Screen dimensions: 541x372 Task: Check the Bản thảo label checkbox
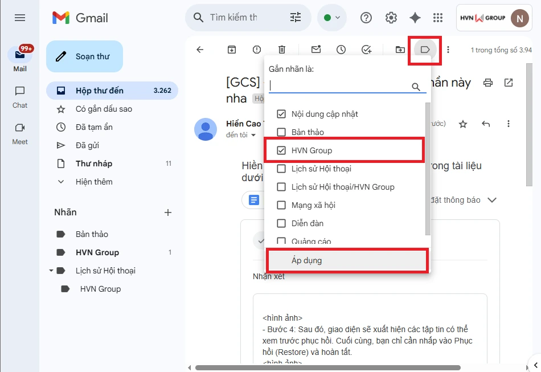tap(281, 132)
